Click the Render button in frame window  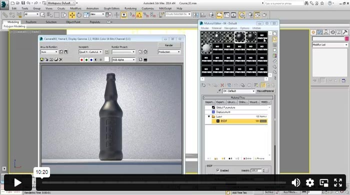click(169, 45)
